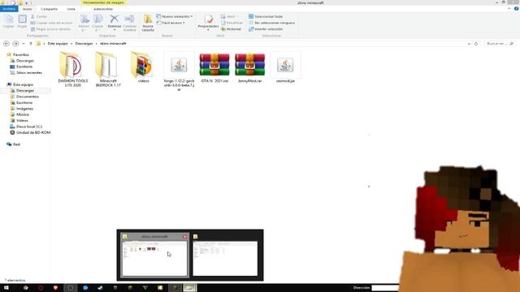Click Disco local (C:) in sidebar

pos(29,127)
